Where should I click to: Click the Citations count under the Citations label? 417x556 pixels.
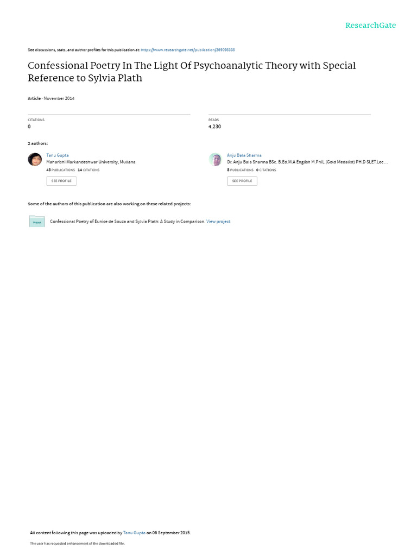pyautogui.click(x=29, y=127)
